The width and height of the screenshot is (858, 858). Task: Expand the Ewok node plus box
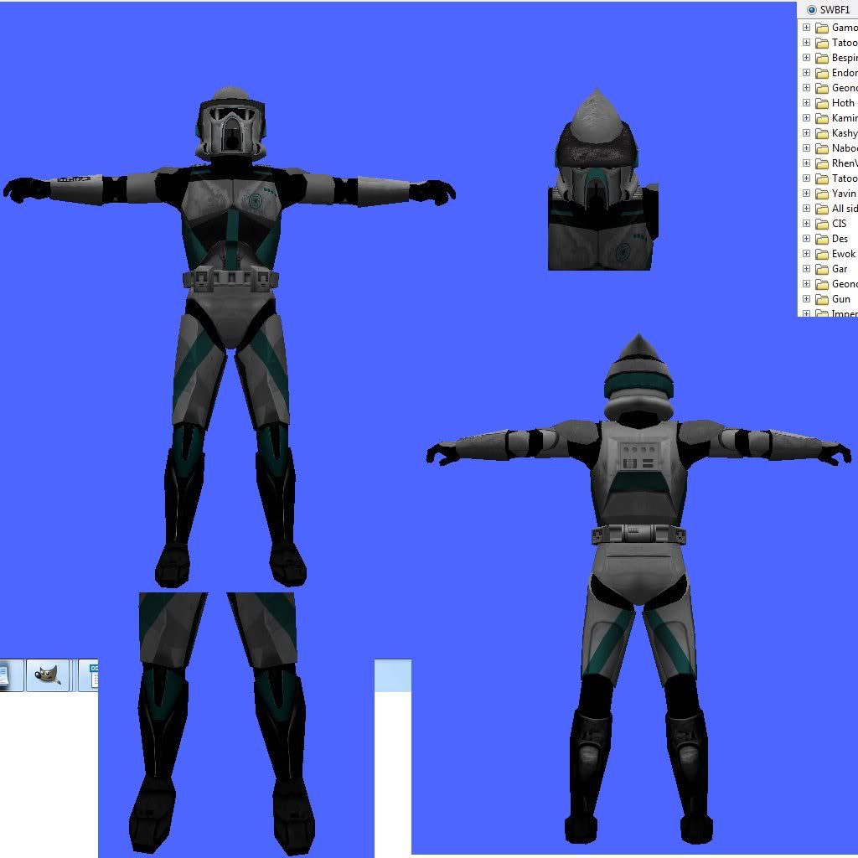(x=806, y=253)
